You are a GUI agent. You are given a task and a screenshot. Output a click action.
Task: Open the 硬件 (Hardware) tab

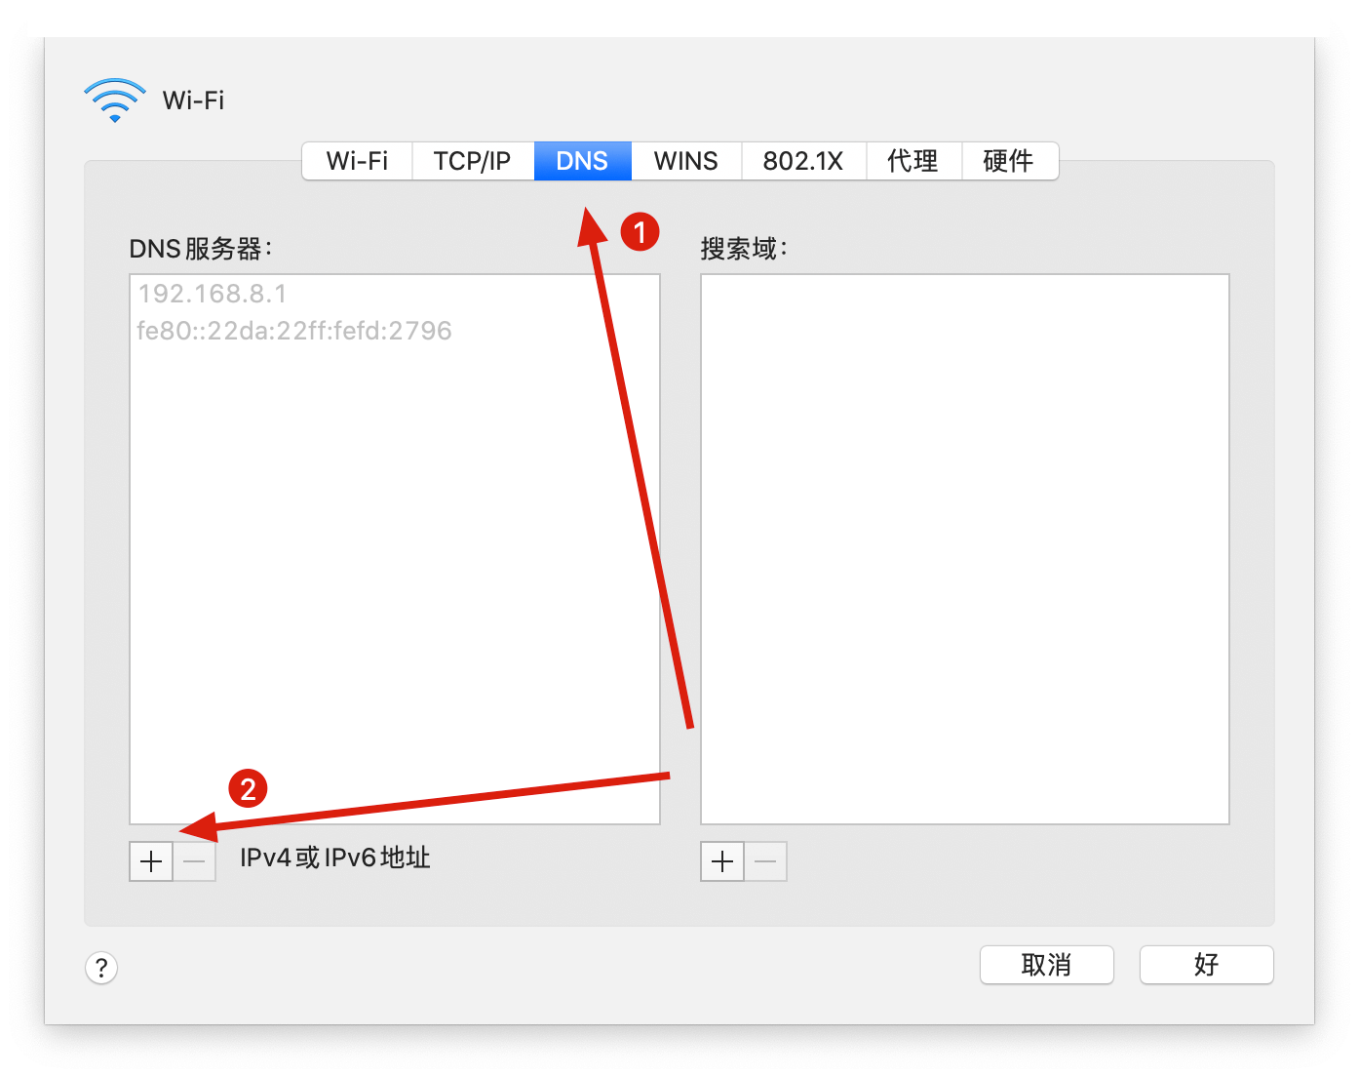[x=1008, y=161]
